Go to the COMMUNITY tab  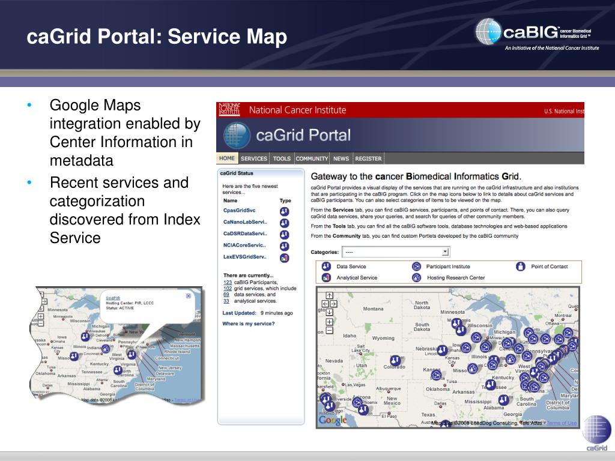click(312, 158)
